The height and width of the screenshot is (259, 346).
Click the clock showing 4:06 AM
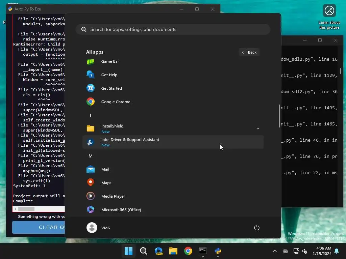322,251
